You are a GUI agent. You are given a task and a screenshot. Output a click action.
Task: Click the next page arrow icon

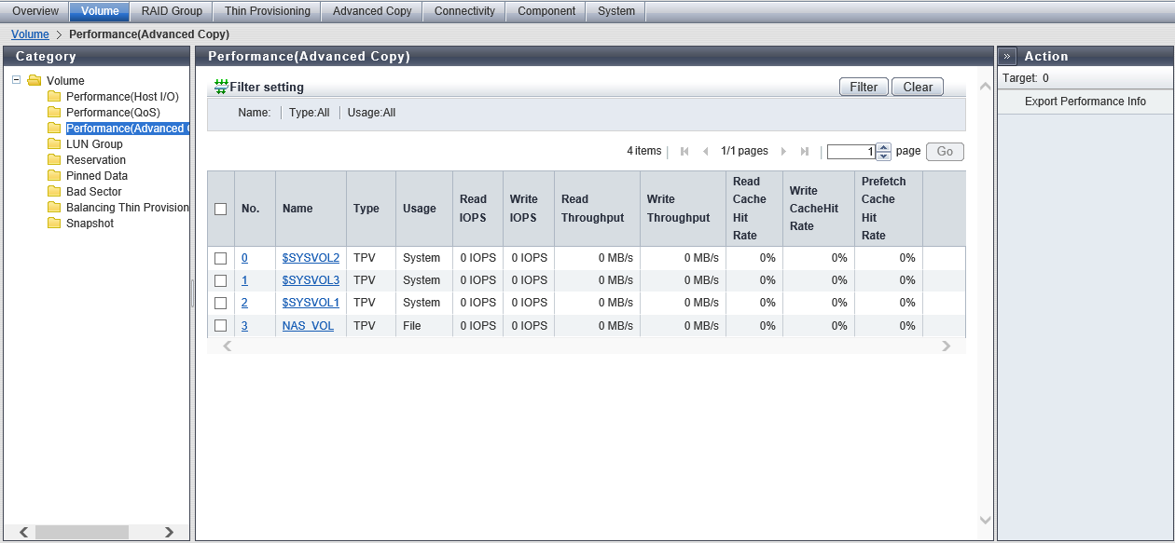(x=783, y=152)
